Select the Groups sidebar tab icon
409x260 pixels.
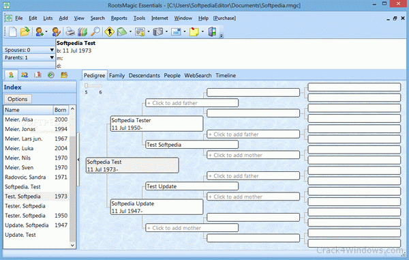tap(64, 75)
